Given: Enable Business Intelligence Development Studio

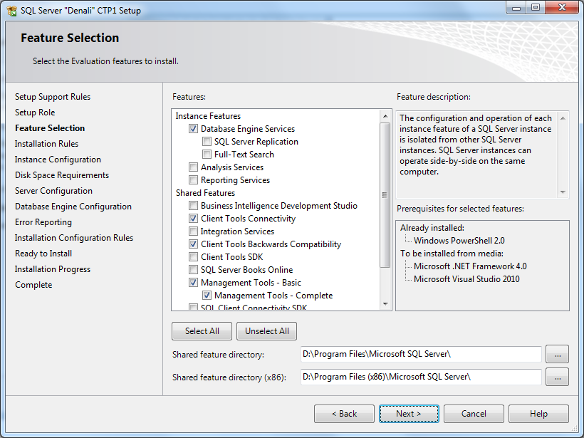Looking at the screenshot, I should point(193,206).
